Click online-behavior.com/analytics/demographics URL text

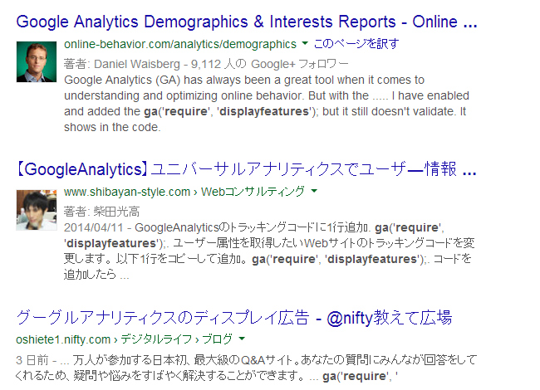[x=180, y=44]
